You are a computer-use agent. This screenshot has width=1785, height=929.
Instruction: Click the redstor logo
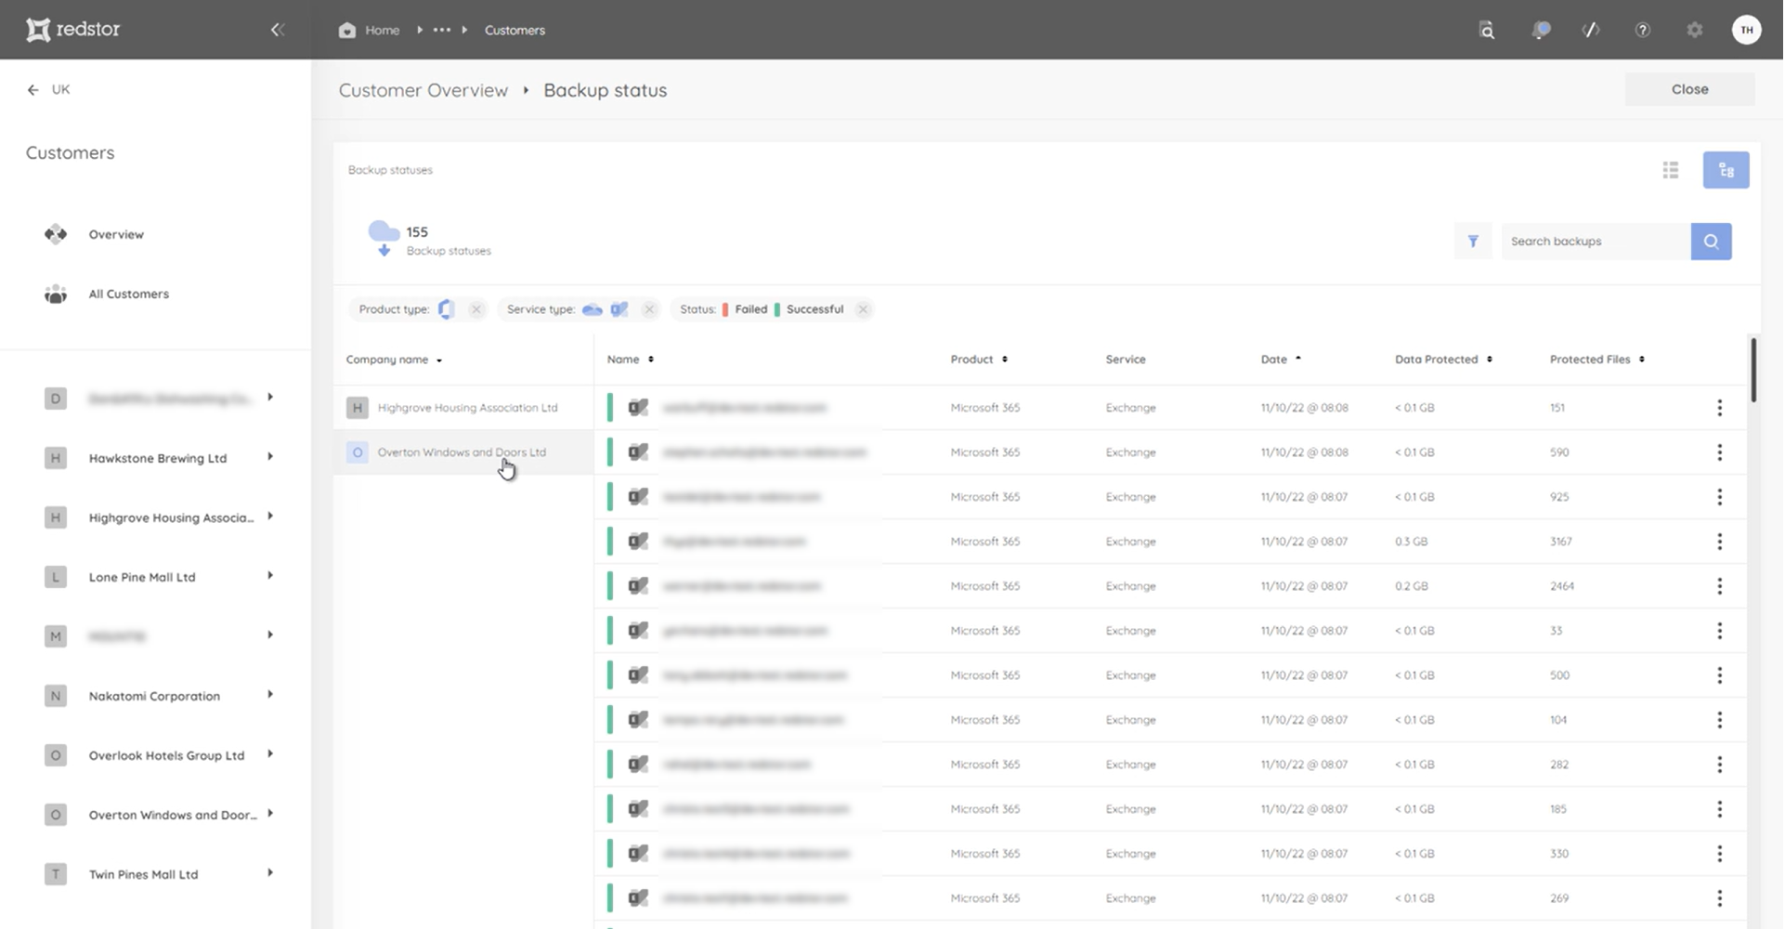pos(73,30)
